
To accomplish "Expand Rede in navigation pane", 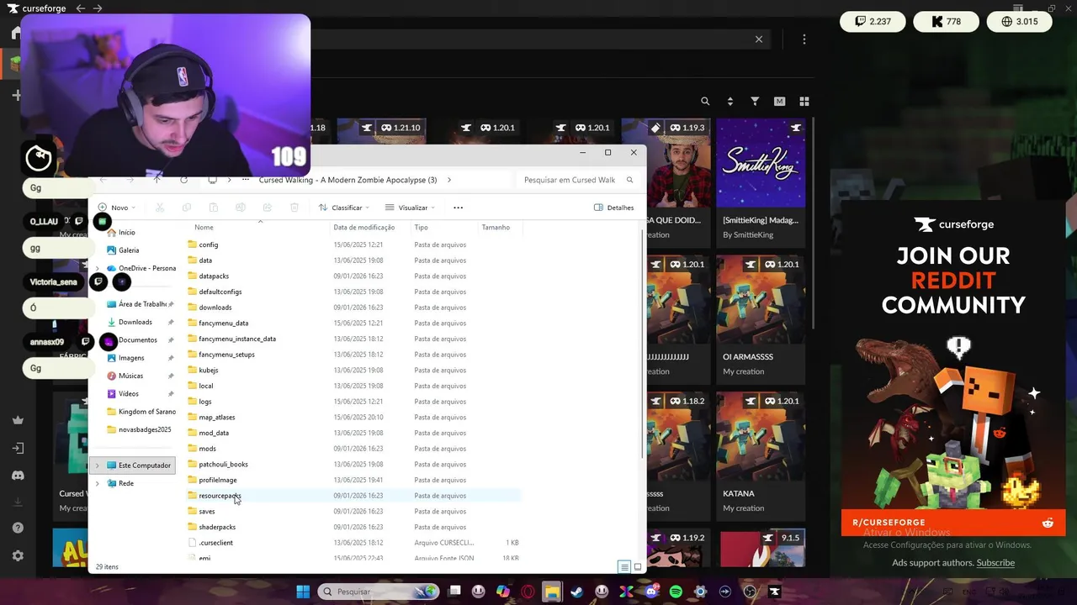I will click(x=97, y=483).
